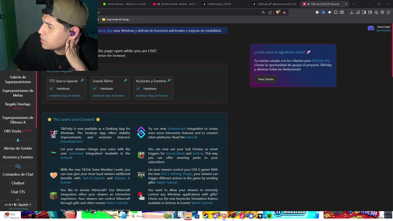Open TTS settings wrench icon

(82, 80)
